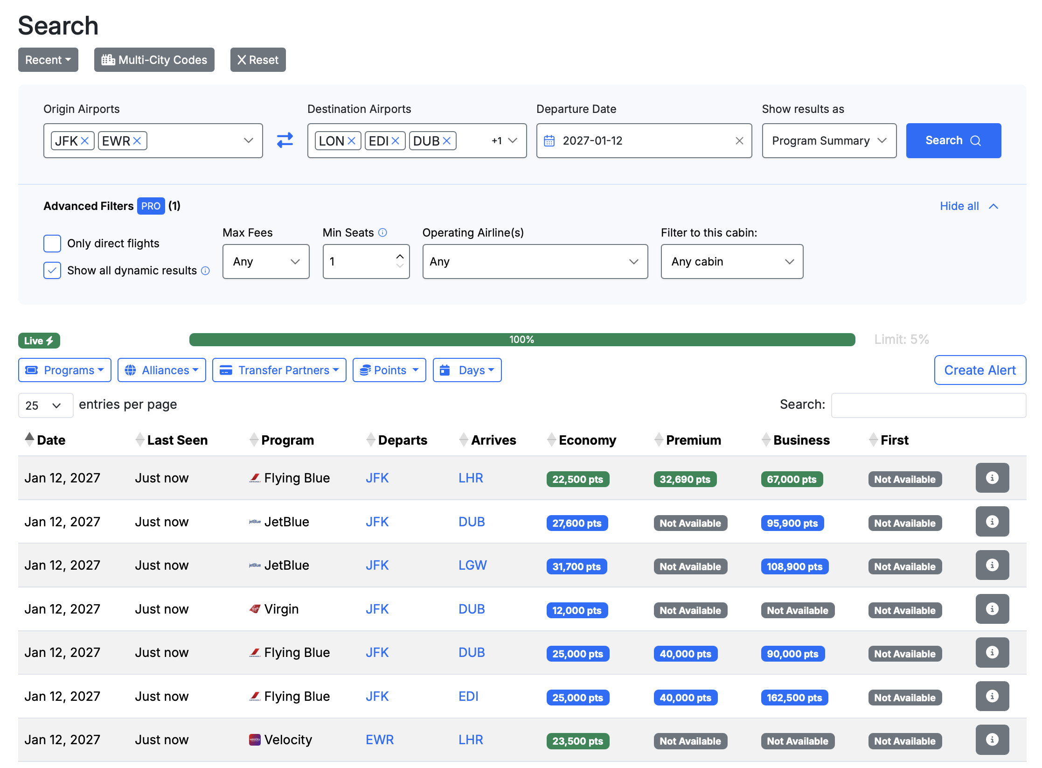Sort table by Economy column
This screenshot has height=768, width=1042.
click(582, 440)
